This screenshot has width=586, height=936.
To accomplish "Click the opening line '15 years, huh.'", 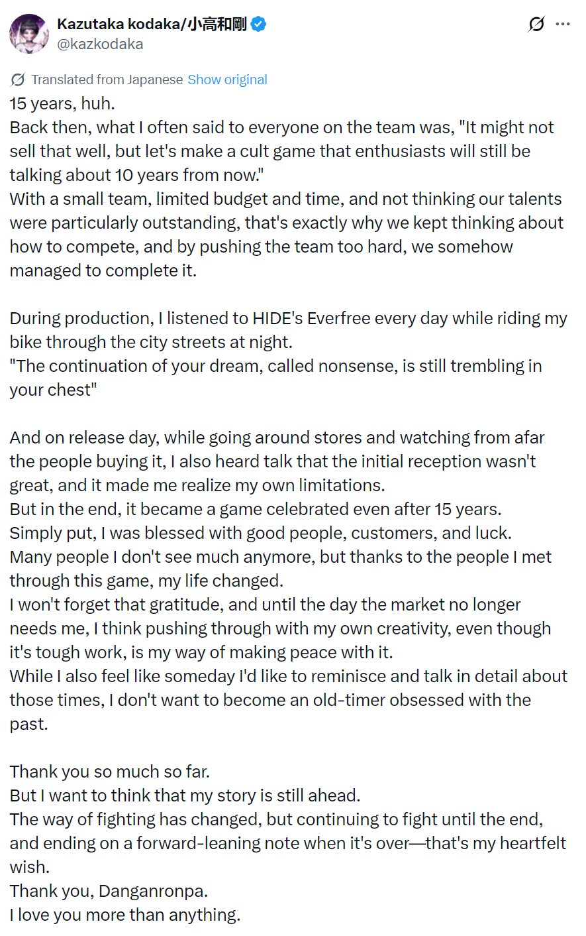I will (62, 103).
